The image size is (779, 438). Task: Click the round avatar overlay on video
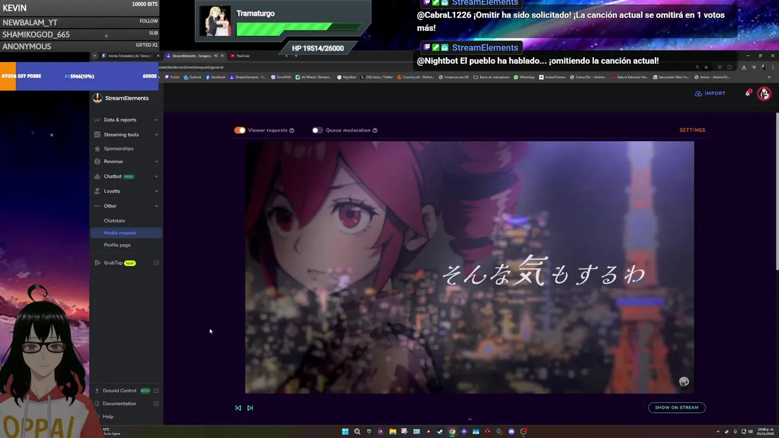[684, 381]
